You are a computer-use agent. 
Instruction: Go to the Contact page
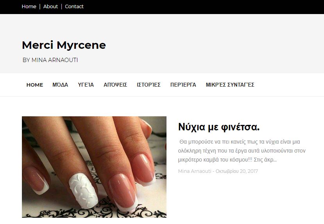coord(74,7)
